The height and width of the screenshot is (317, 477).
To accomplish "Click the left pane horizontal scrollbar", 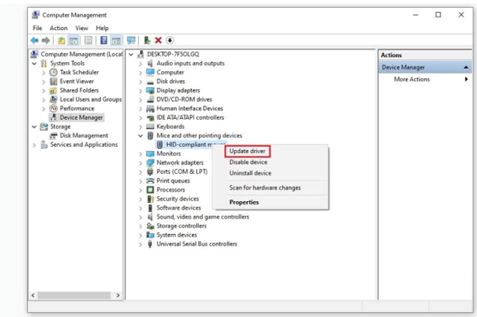I will [75, 295].
